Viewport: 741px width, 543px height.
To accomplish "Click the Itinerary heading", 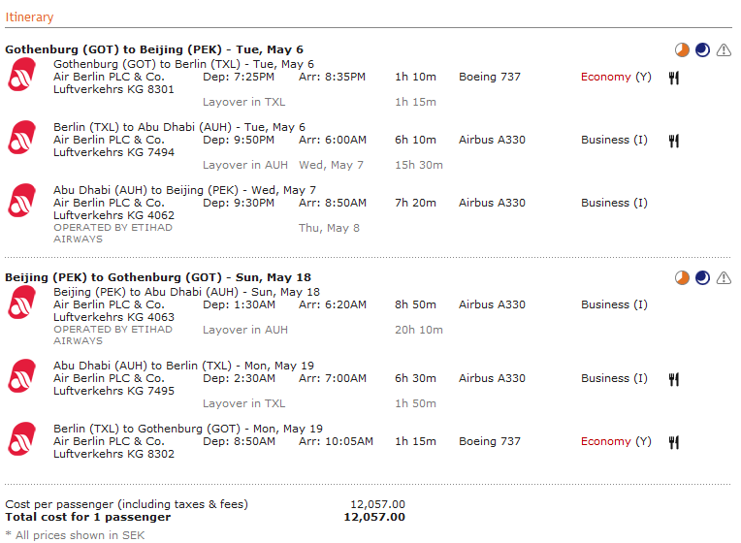I will [x=29, y=17].
